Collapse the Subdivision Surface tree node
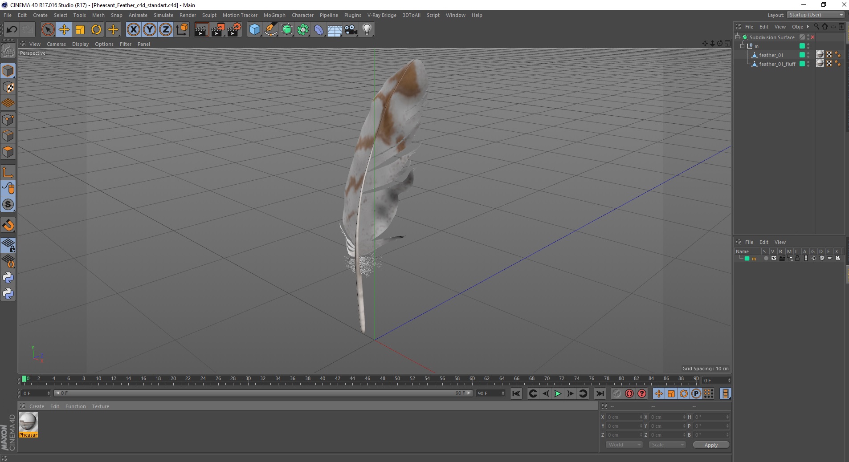 pos(738,37)
